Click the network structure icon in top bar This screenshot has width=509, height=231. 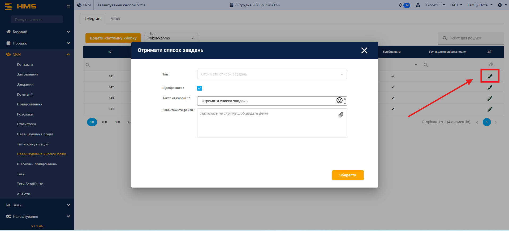418,5
